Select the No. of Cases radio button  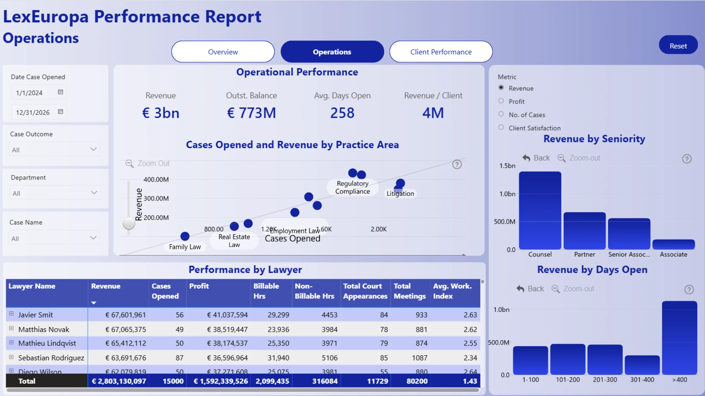coord(501,114)
